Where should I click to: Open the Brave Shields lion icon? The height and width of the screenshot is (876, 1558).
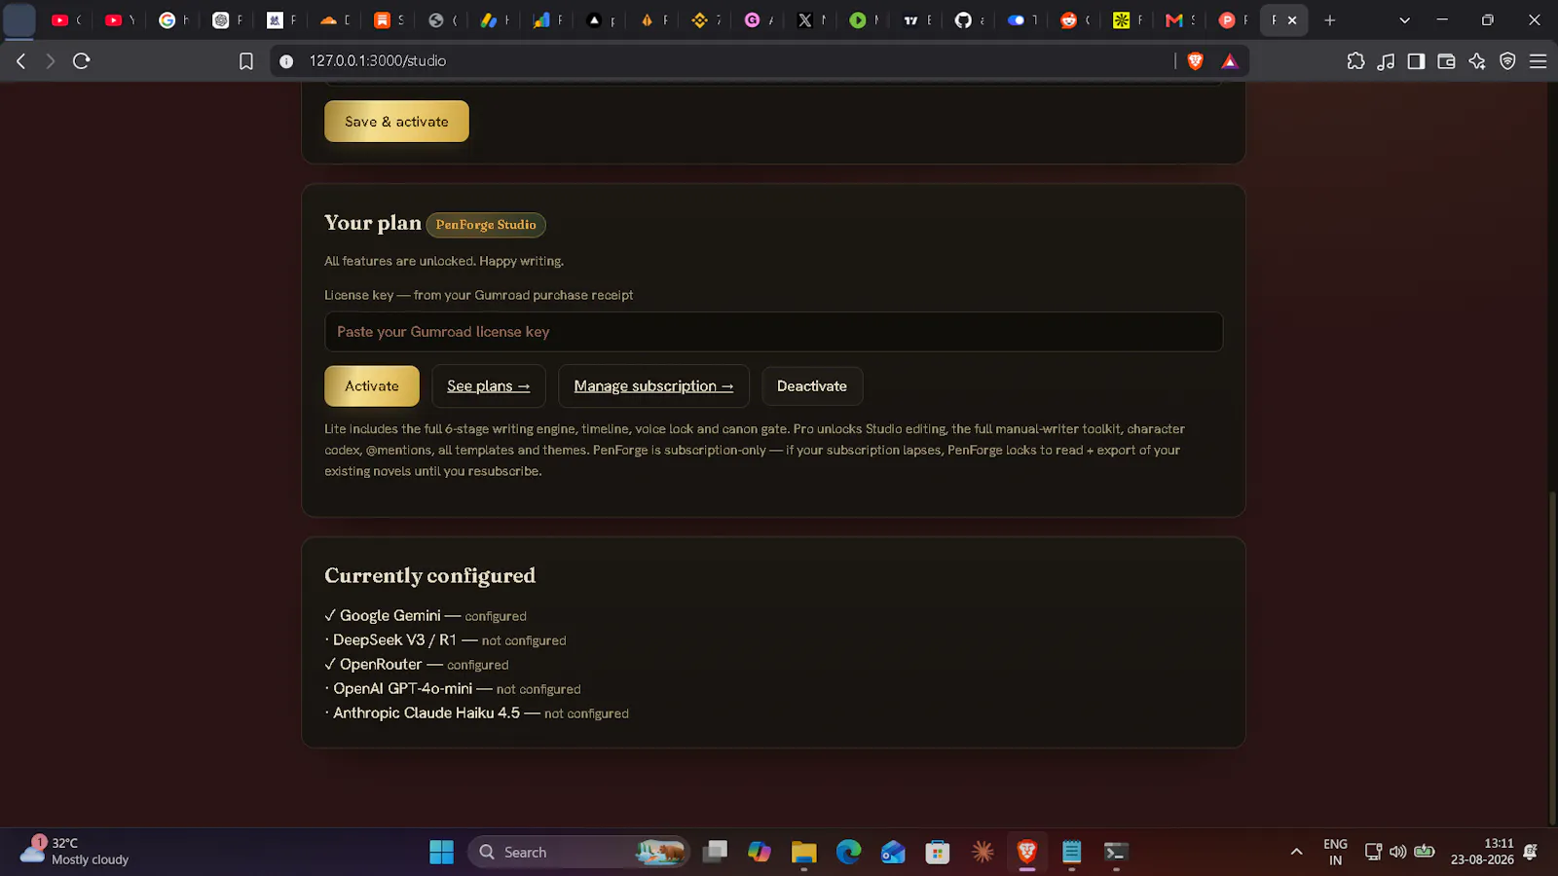pyautogui.click(x=1196, y=61)
